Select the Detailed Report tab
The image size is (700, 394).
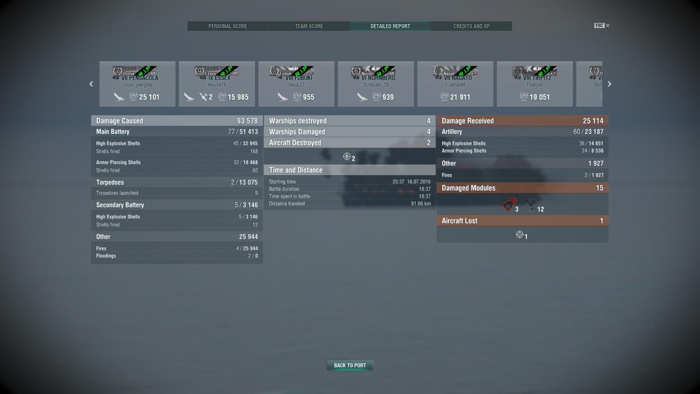(x=390, y=26)
